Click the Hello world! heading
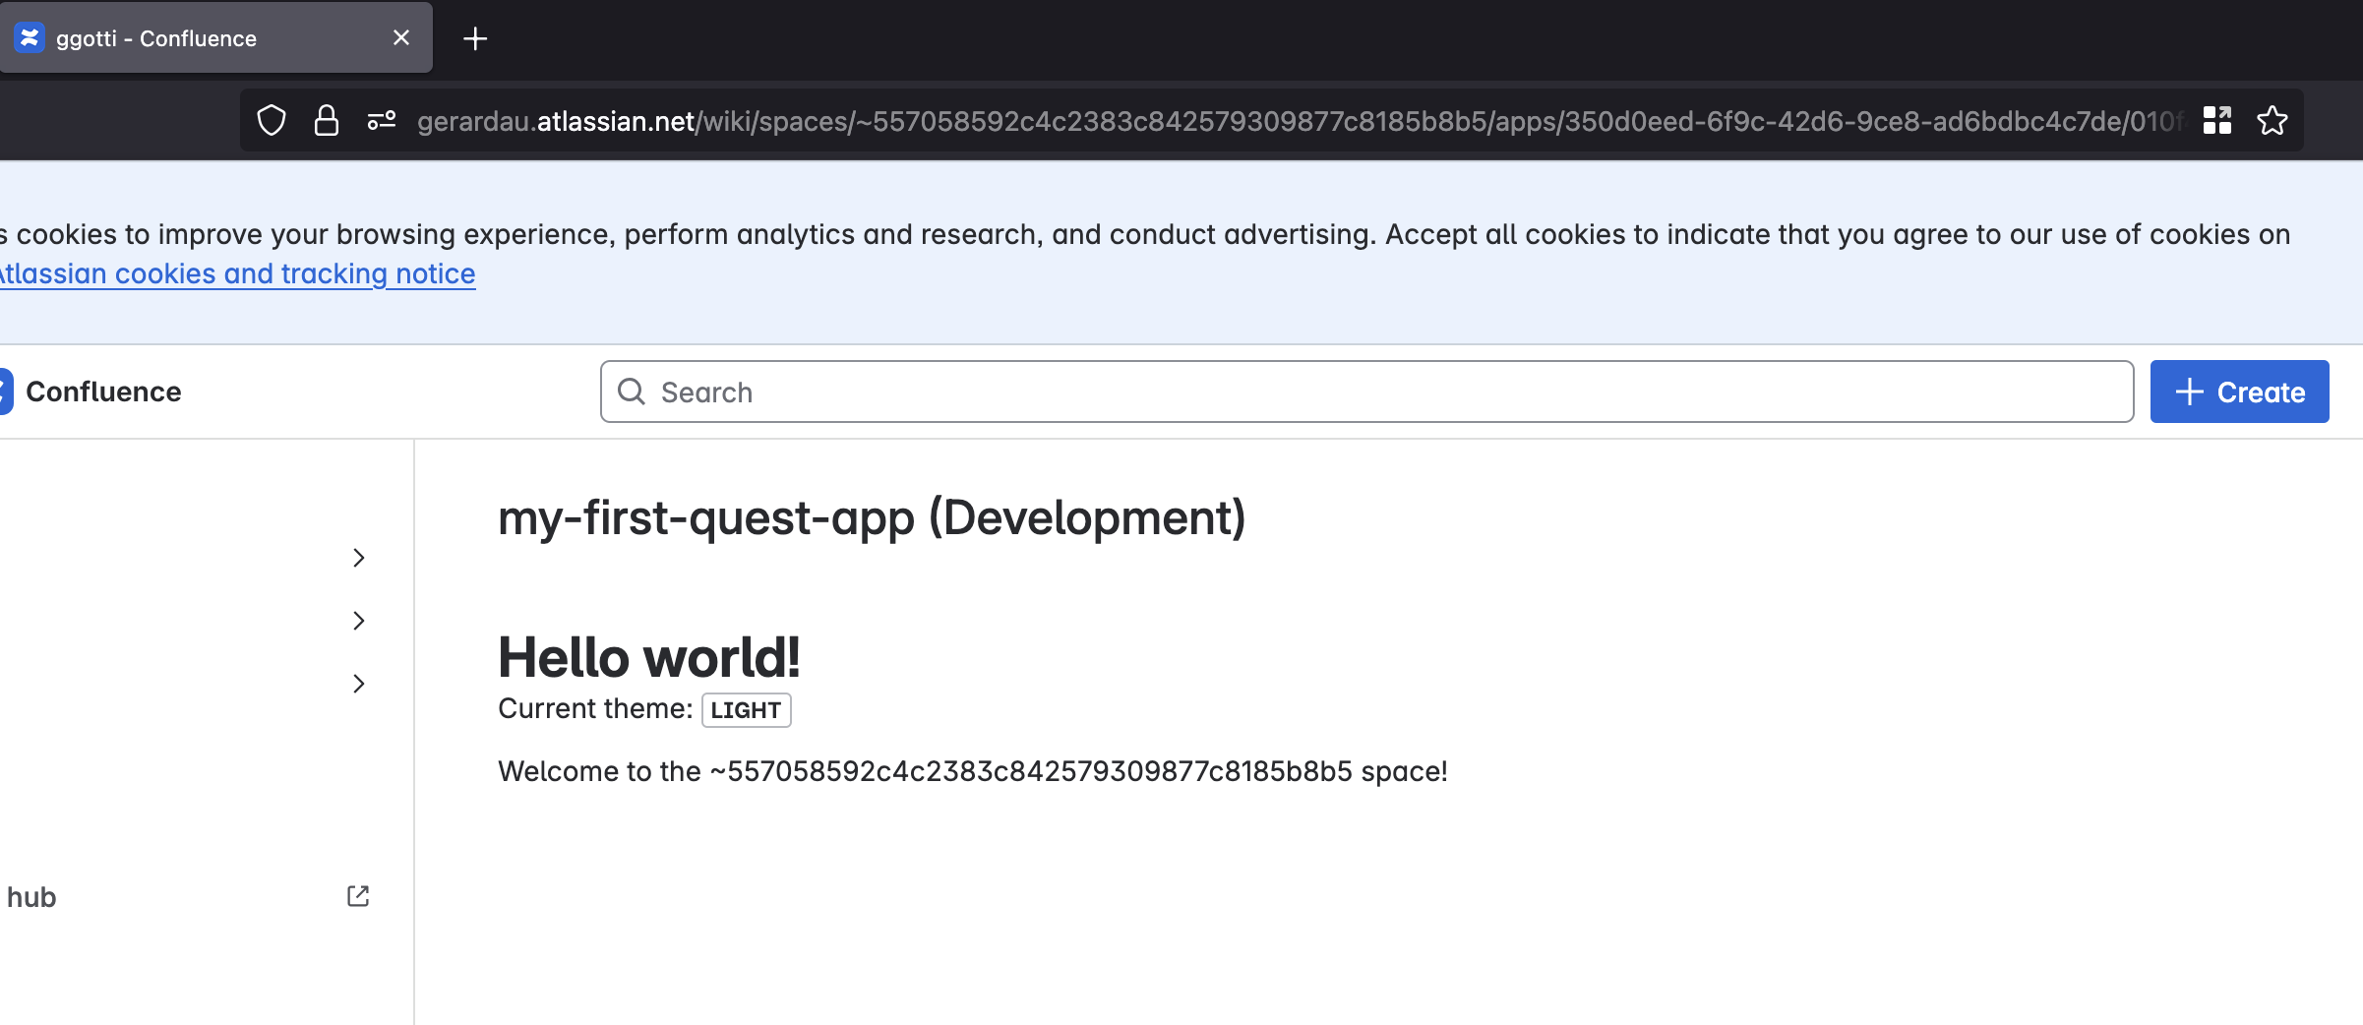 coord(649,657)
